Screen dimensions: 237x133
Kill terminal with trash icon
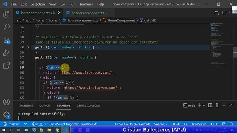pos(217,105)
